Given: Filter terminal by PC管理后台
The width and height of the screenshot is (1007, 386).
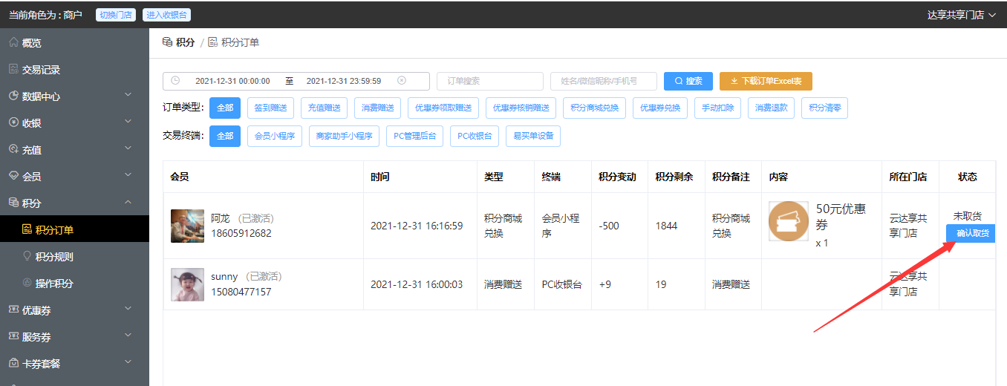Looking at the screenshot, I should pyautogui.click(x=415, y=136).
